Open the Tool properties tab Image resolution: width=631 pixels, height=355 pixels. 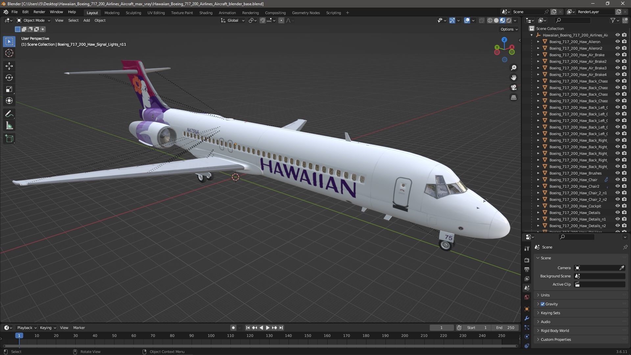pos(527,248)
